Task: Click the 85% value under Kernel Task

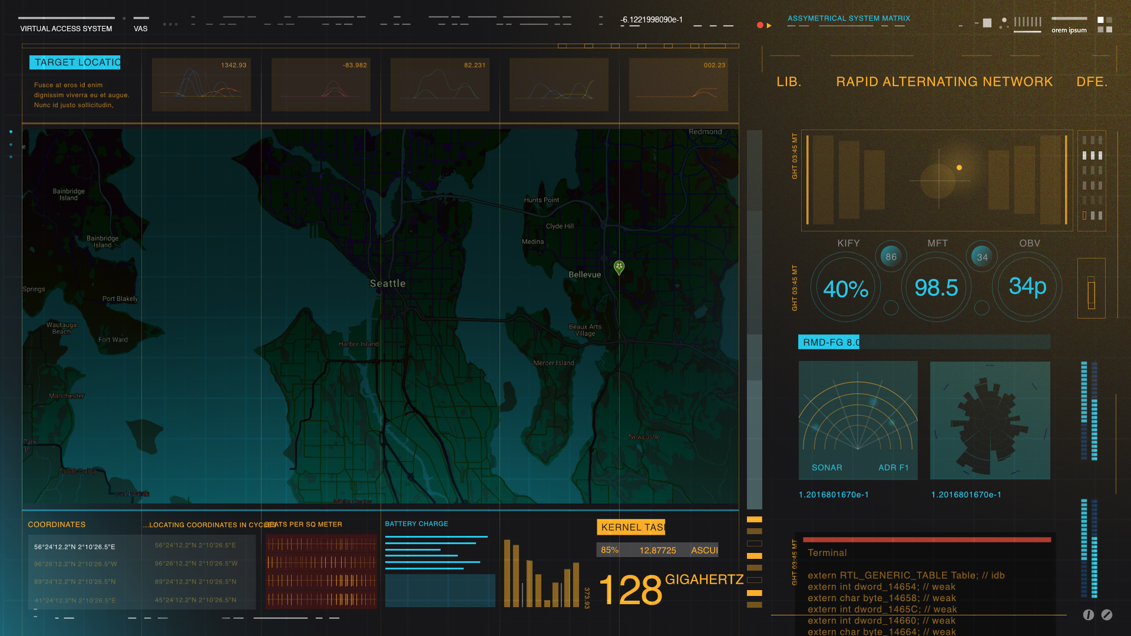Action: pyautogui.click(x=610, y=550)
